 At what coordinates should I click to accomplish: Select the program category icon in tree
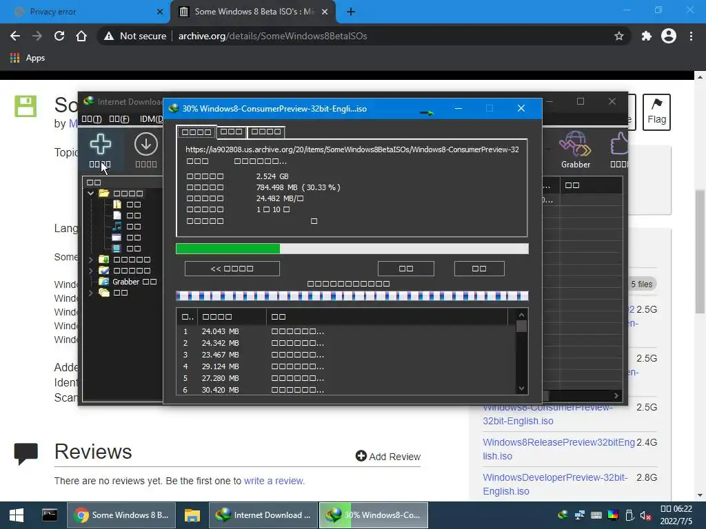coord(117,238)
